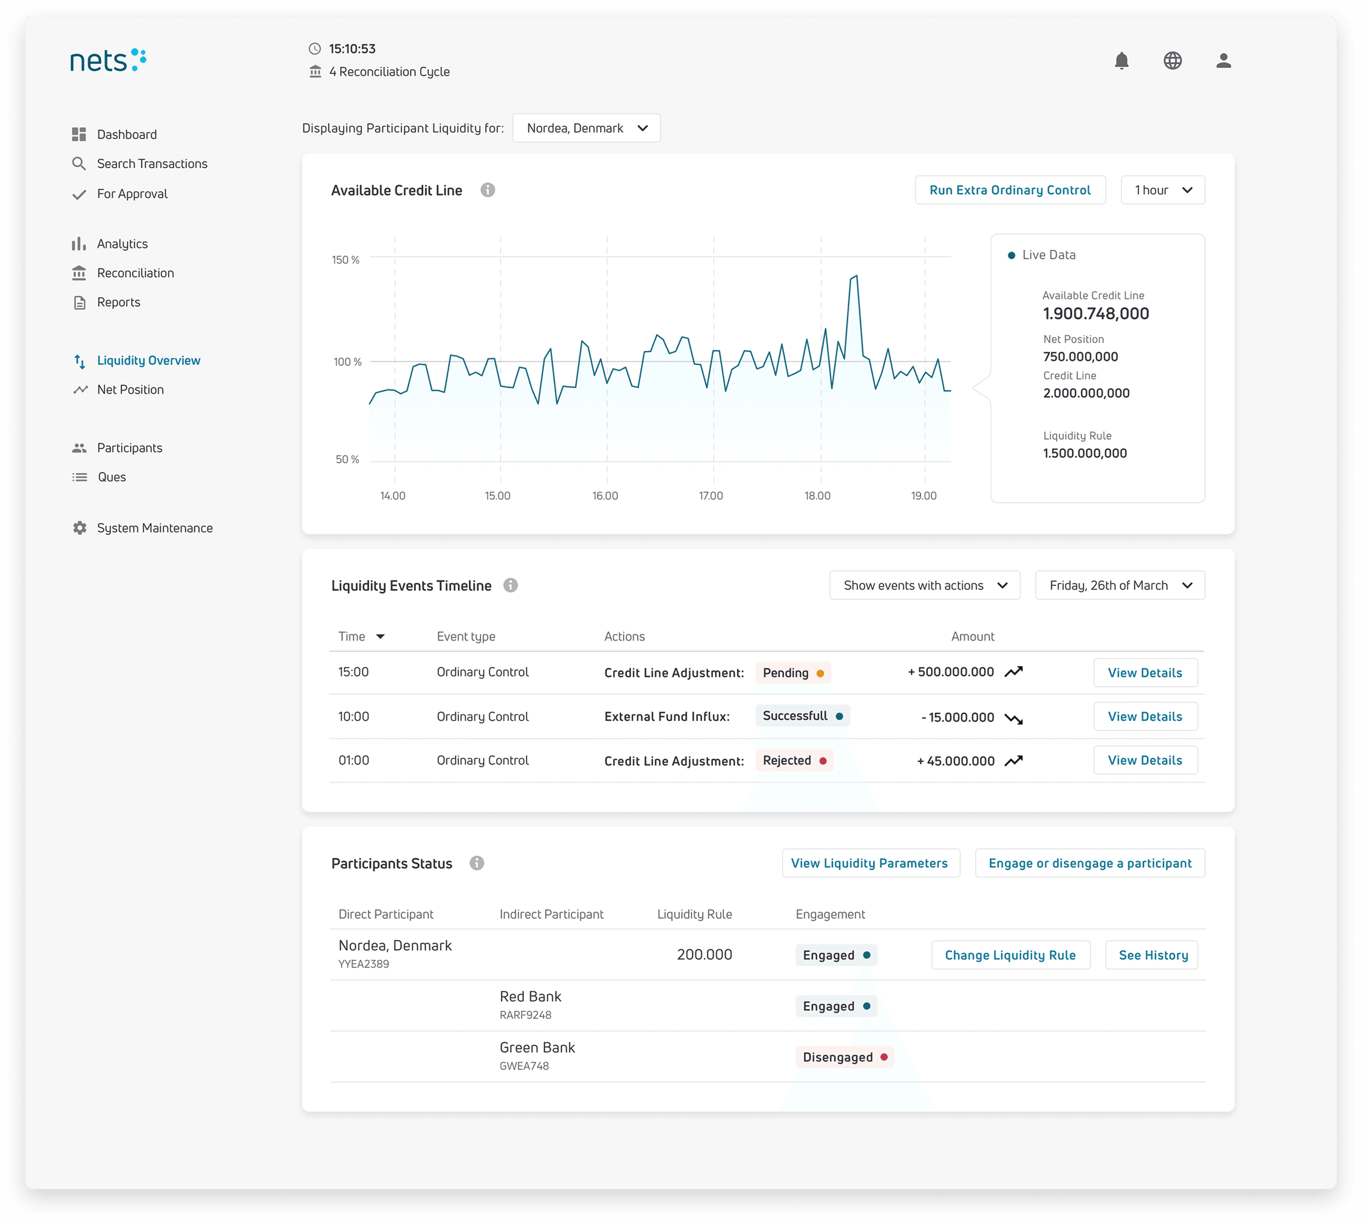This screenshot has width=1362, height=1223.
Task: Click the 4 Reconciliation Cycle label
Action: click(389, 72)
